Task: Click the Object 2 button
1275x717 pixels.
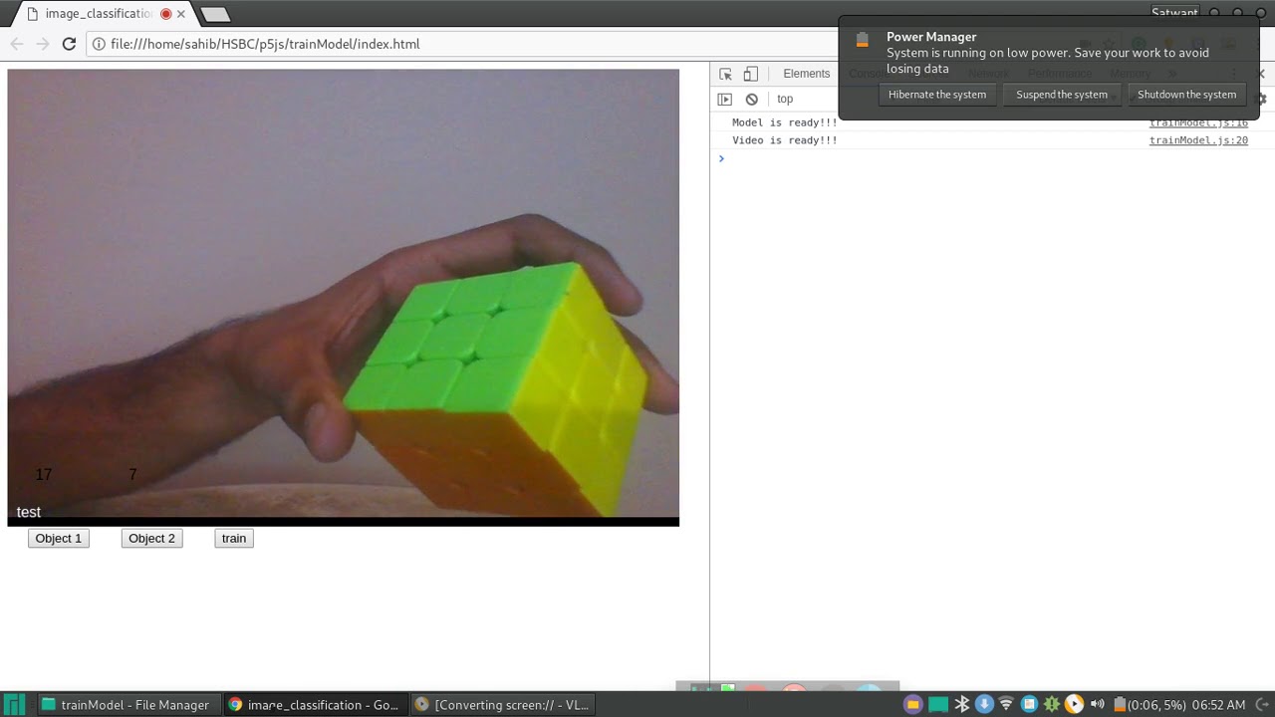Action: click(x=152, y=539)
